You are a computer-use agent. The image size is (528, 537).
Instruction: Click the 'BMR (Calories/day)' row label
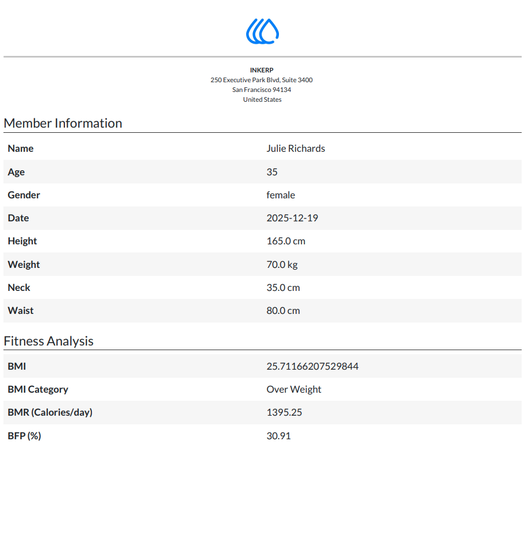50,412
